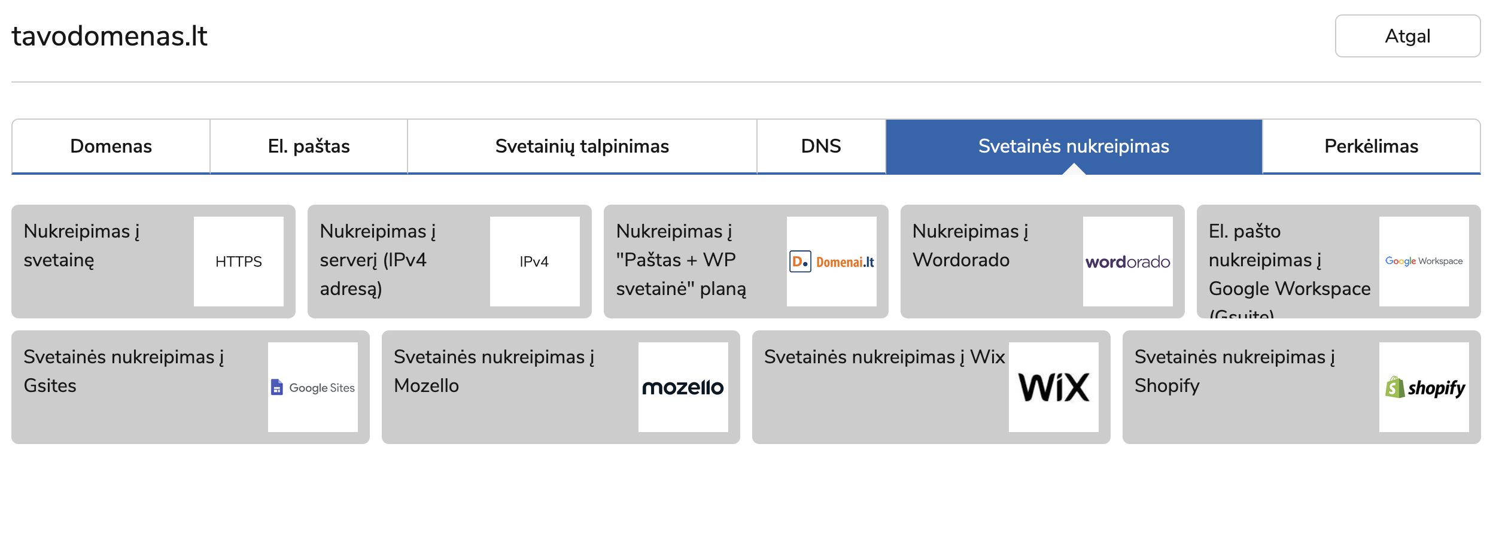Select Svetainės nukreipimas į Mozello text

494,371
